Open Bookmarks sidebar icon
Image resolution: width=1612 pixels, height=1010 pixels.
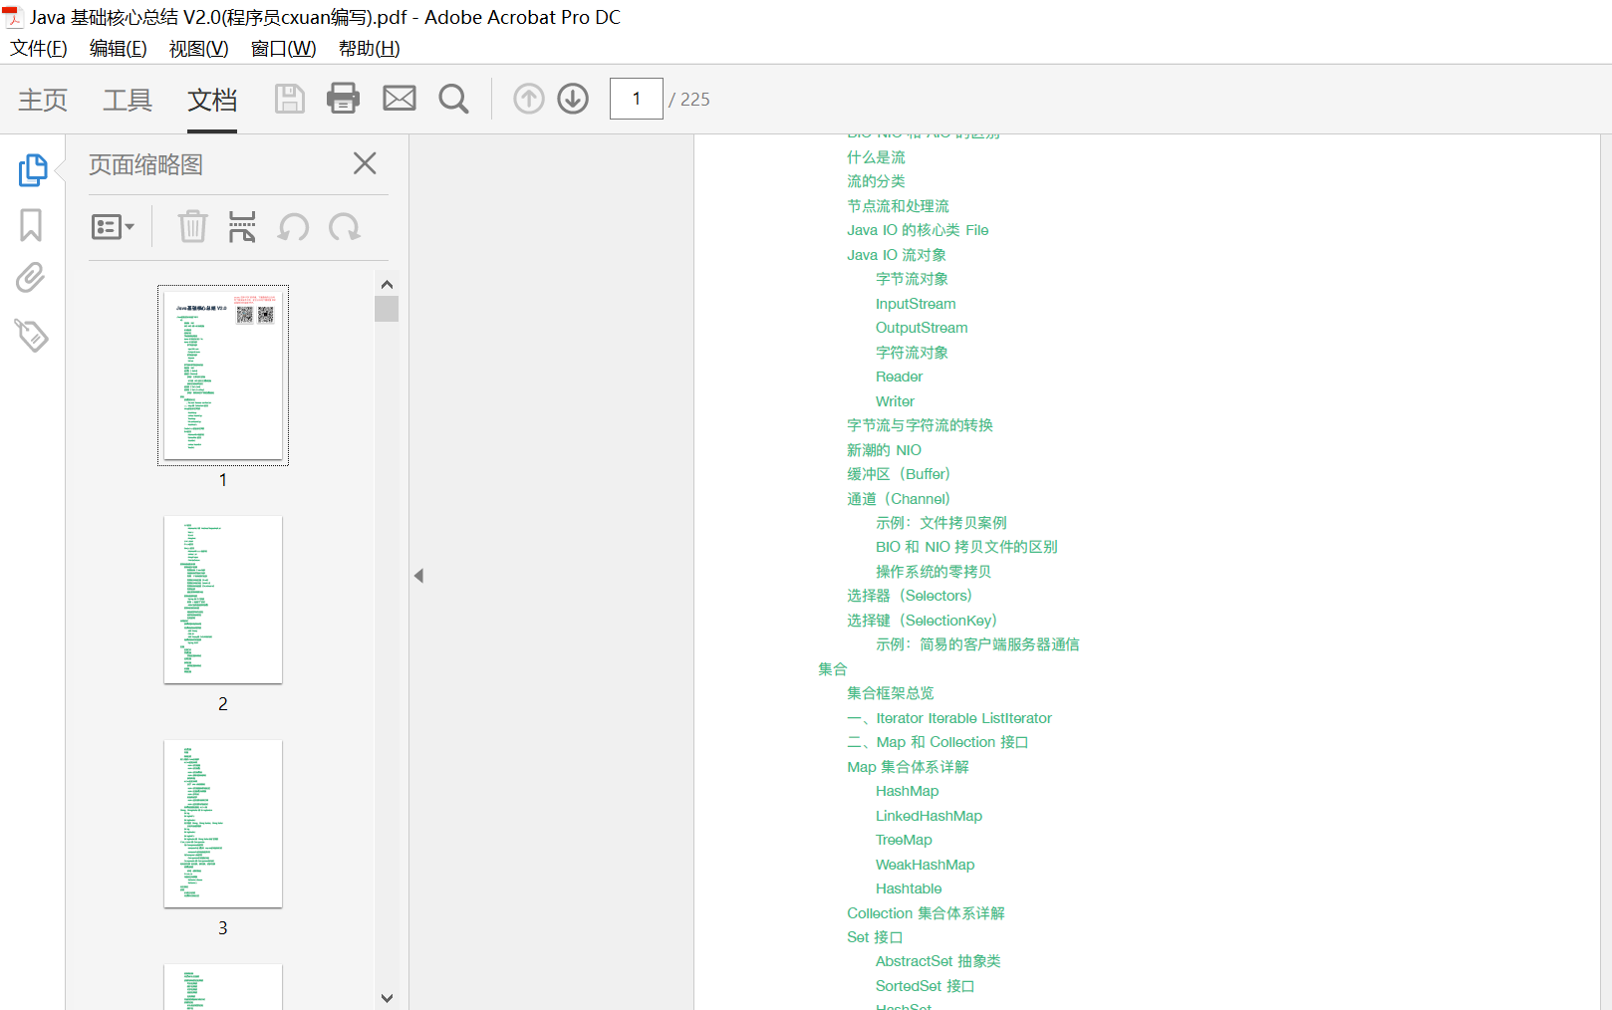pyautogui.click(x=31, y=225)
